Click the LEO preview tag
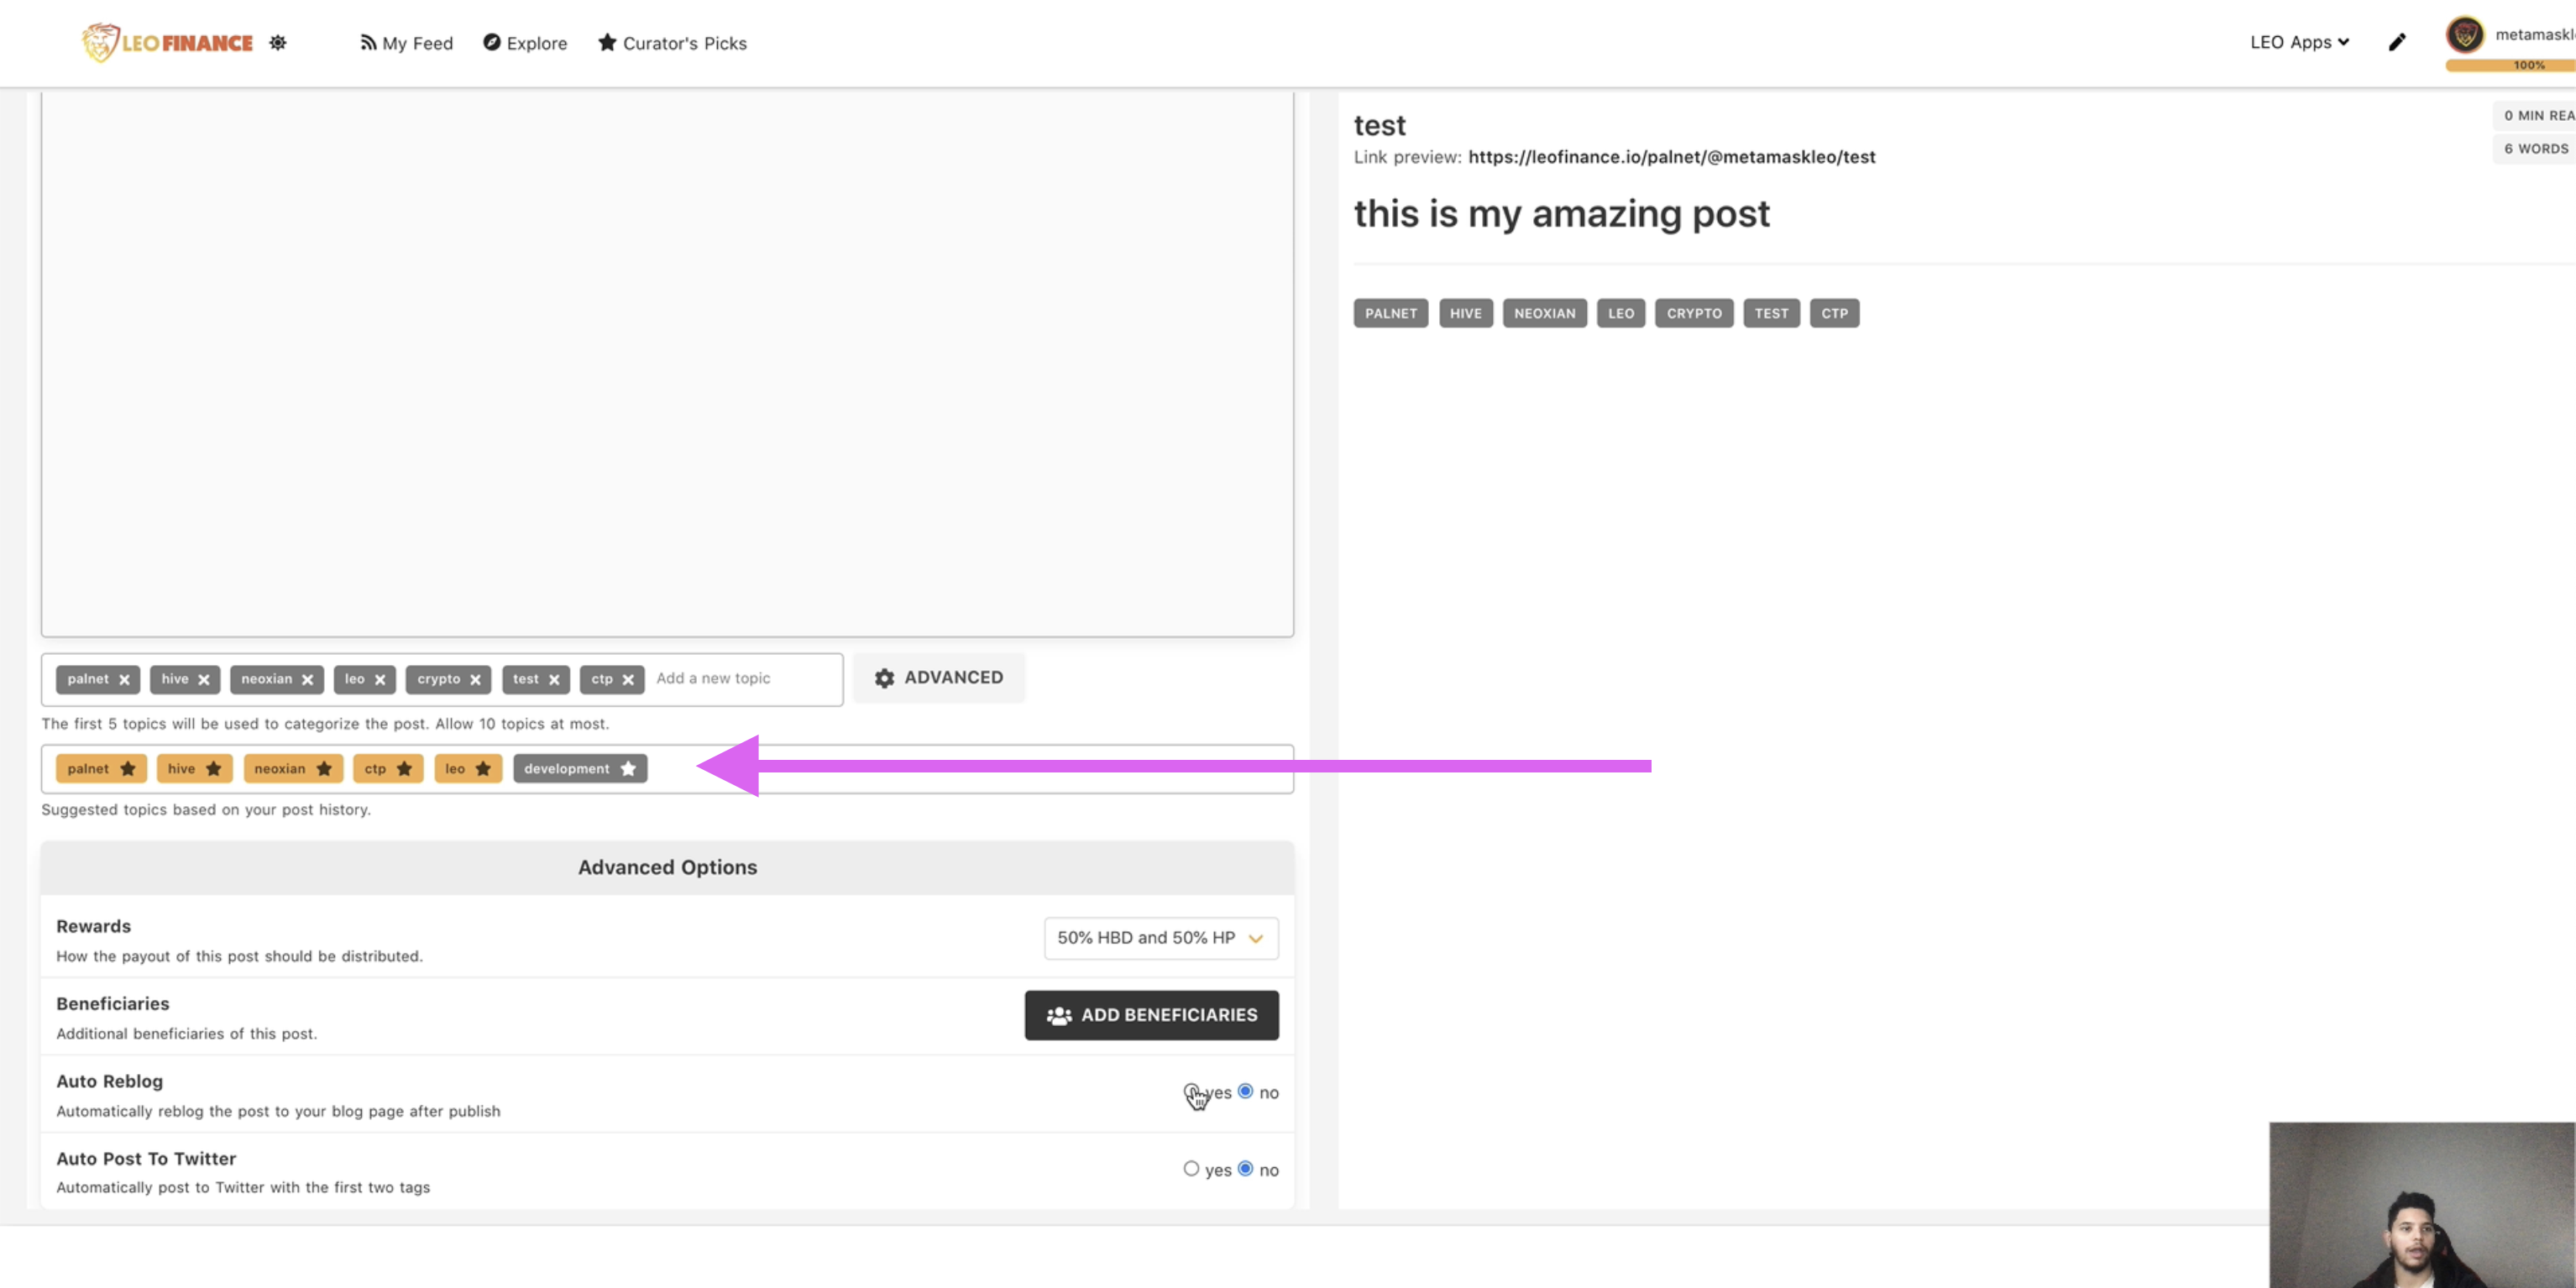Screen dimensions: 2576x1288 point(1621,313)
